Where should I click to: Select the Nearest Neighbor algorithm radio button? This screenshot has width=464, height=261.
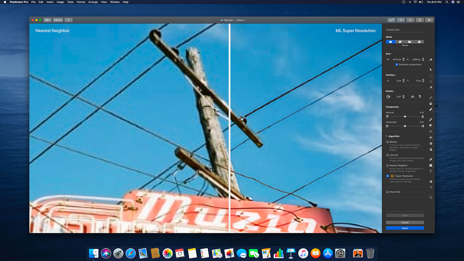pos(388,165)
